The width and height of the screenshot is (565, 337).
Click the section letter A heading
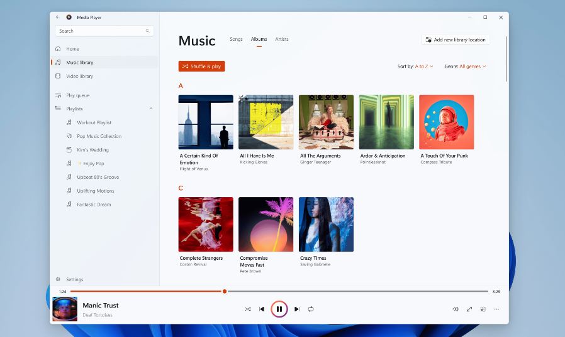click(181, 86)
